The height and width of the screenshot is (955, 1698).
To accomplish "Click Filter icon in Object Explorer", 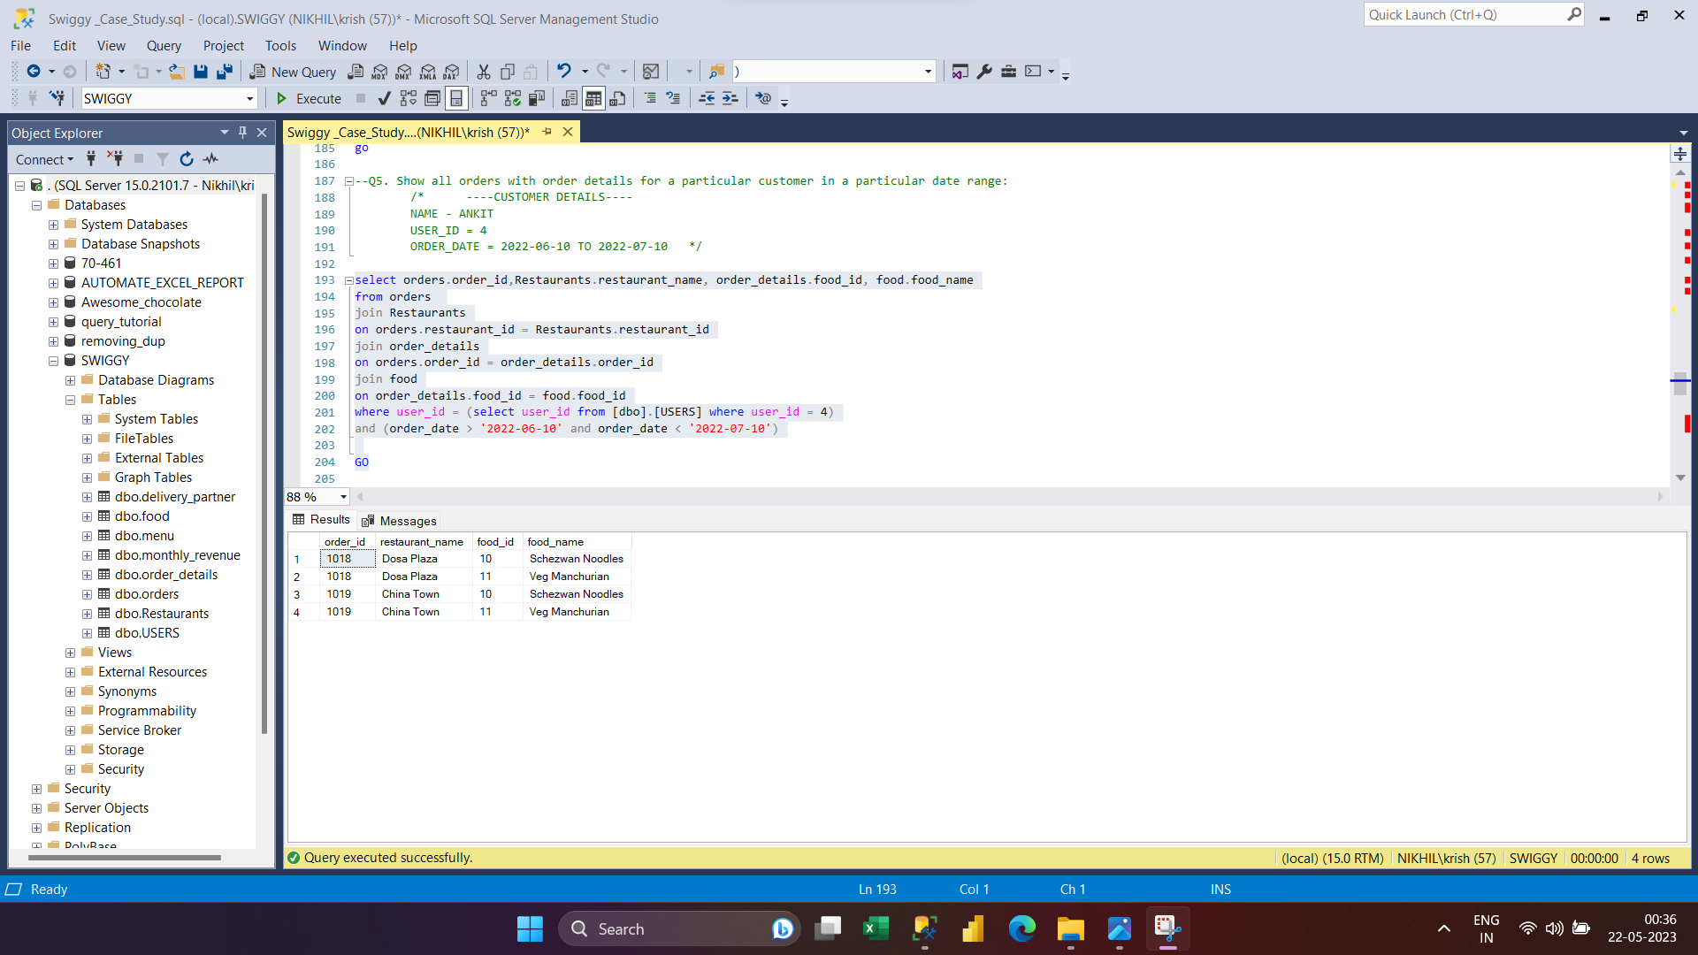I will point(163,159).
